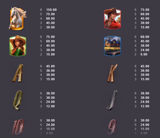Click the ranch house 6.00 payout

click(144, 54)
